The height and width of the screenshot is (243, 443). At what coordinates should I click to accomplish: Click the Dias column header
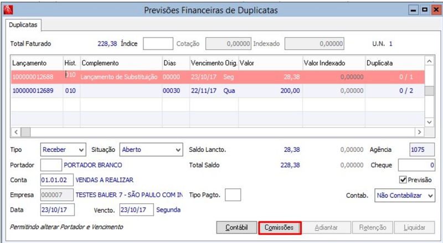pyautogui.click(x=176, y=63)
